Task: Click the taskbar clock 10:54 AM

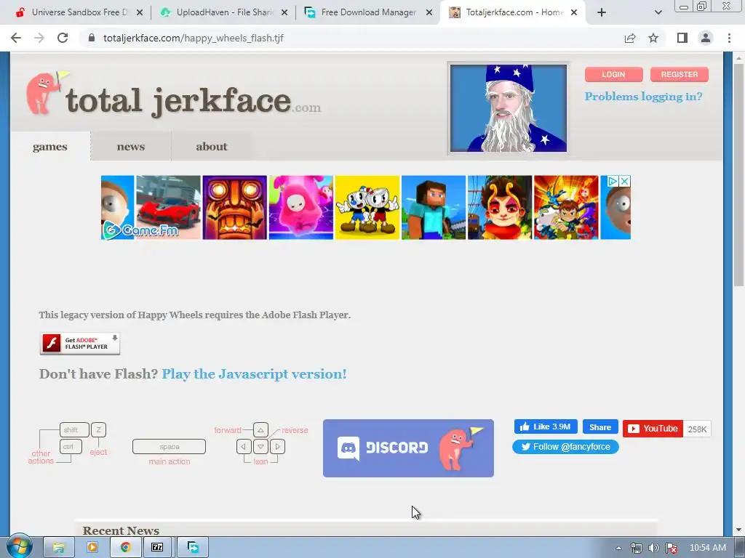Action: tap(708, 548)
